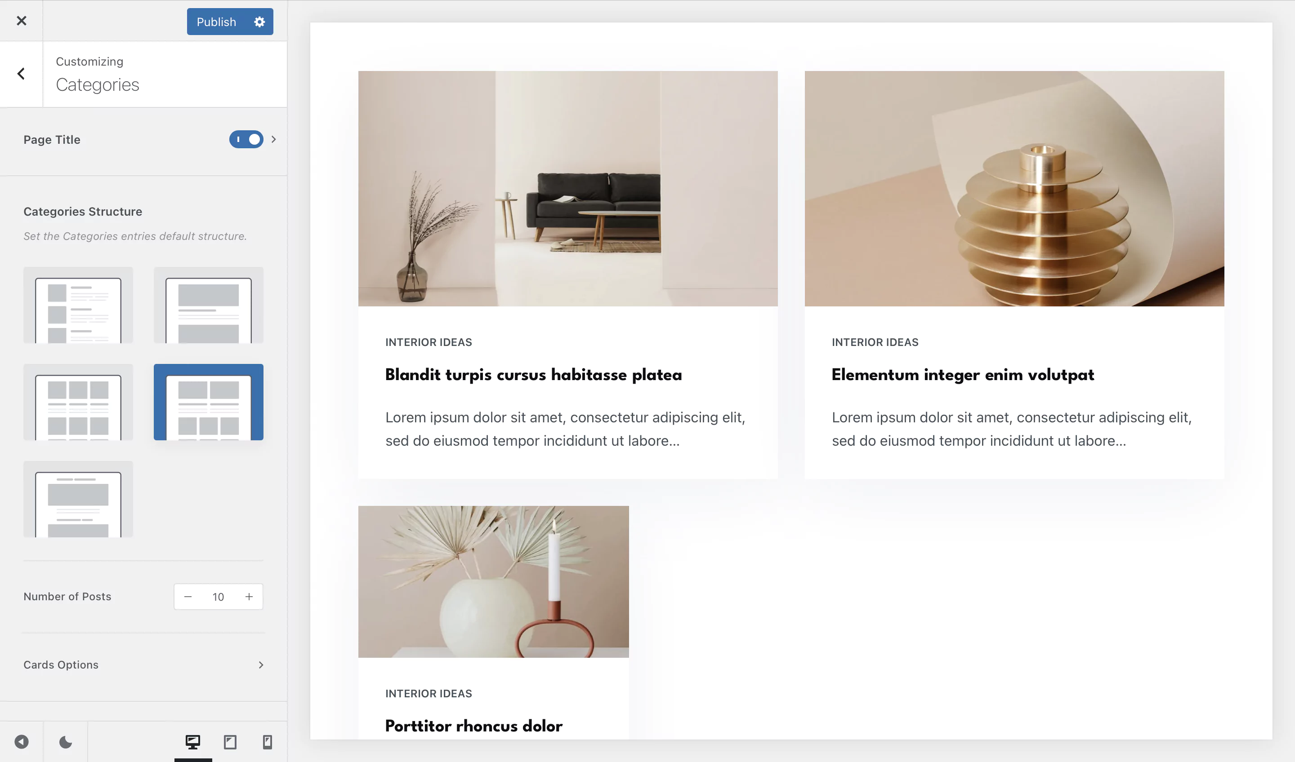The width and height of the screenshot is (1295, 762).
Task: Expand Page Title options chevron
Action: pyautogui.click(x=274, y=139)
